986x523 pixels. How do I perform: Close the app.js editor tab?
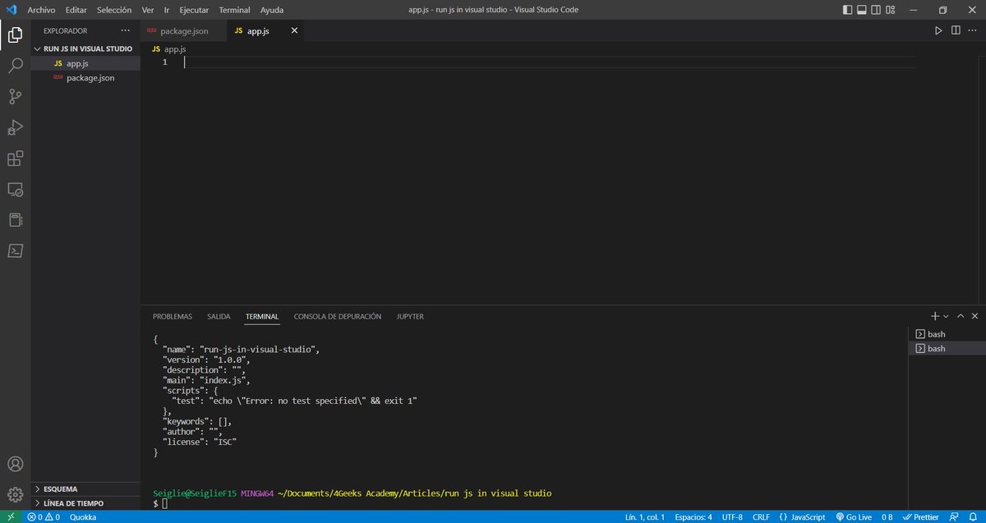tap(294, 31)
